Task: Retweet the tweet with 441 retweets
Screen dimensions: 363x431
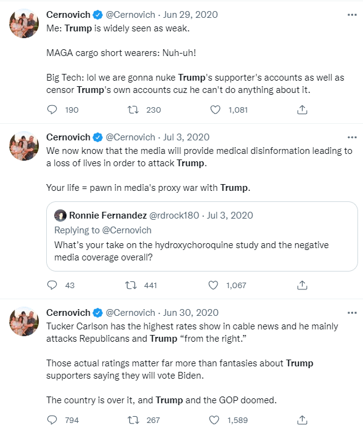Action: click(x=131, y=285)
